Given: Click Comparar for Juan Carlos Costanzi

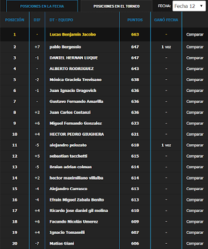Looking at the screenshot, I should click(195, 113).
